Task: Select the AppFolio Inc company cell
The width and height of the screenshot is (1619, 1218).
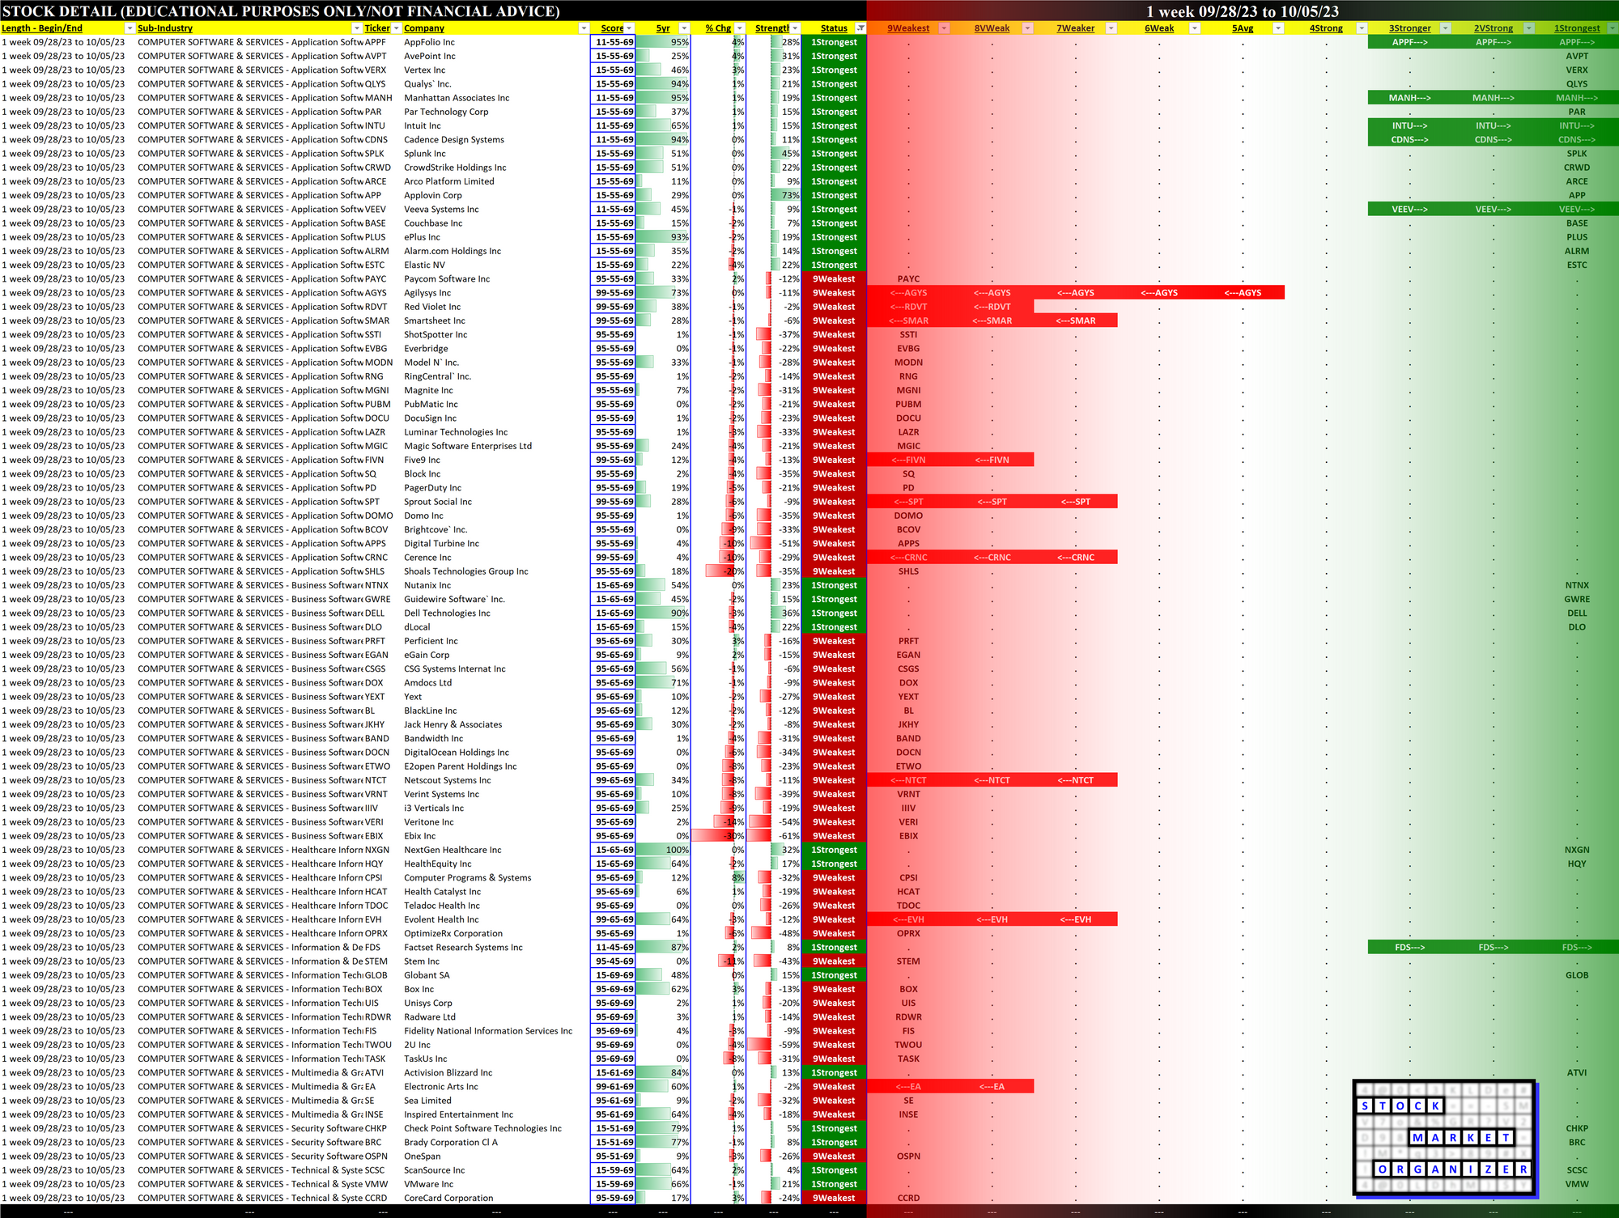Action: pos(429,42)
